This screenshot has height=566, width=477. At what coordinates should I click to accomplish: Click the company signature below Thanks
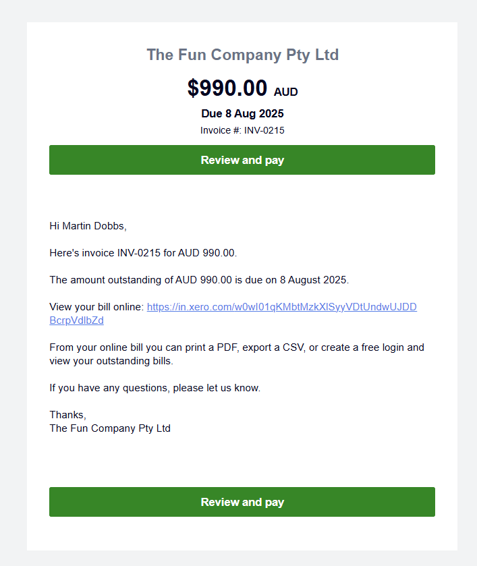point(110,428)
